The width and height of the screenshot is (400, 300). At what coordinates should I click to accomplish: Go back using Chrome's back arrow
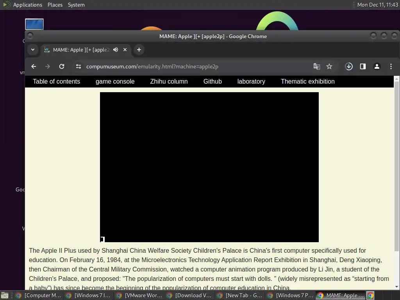(34, 66)
